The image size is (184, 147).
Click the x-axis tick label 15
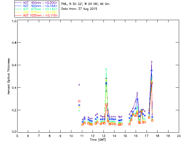125,136
